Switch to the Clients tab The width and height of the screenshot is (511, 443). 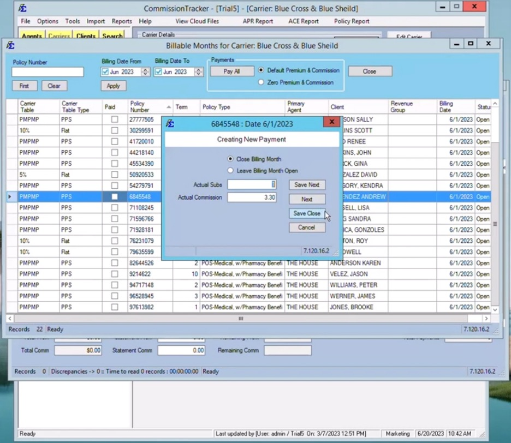tap(86, 35)
